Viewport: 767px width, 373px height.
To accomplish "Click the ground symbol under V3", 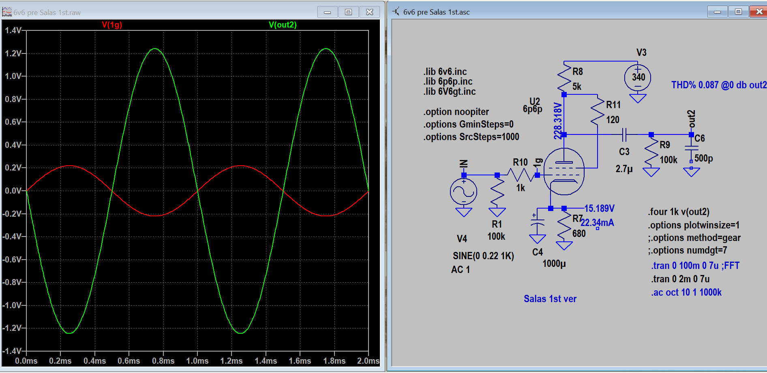I will pyautogui.click(x=638, y=98).
